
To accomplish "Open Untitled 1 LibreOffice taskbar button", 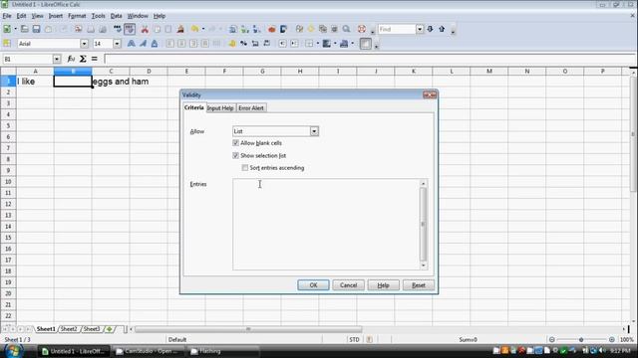I will click(x=74, y=351).
